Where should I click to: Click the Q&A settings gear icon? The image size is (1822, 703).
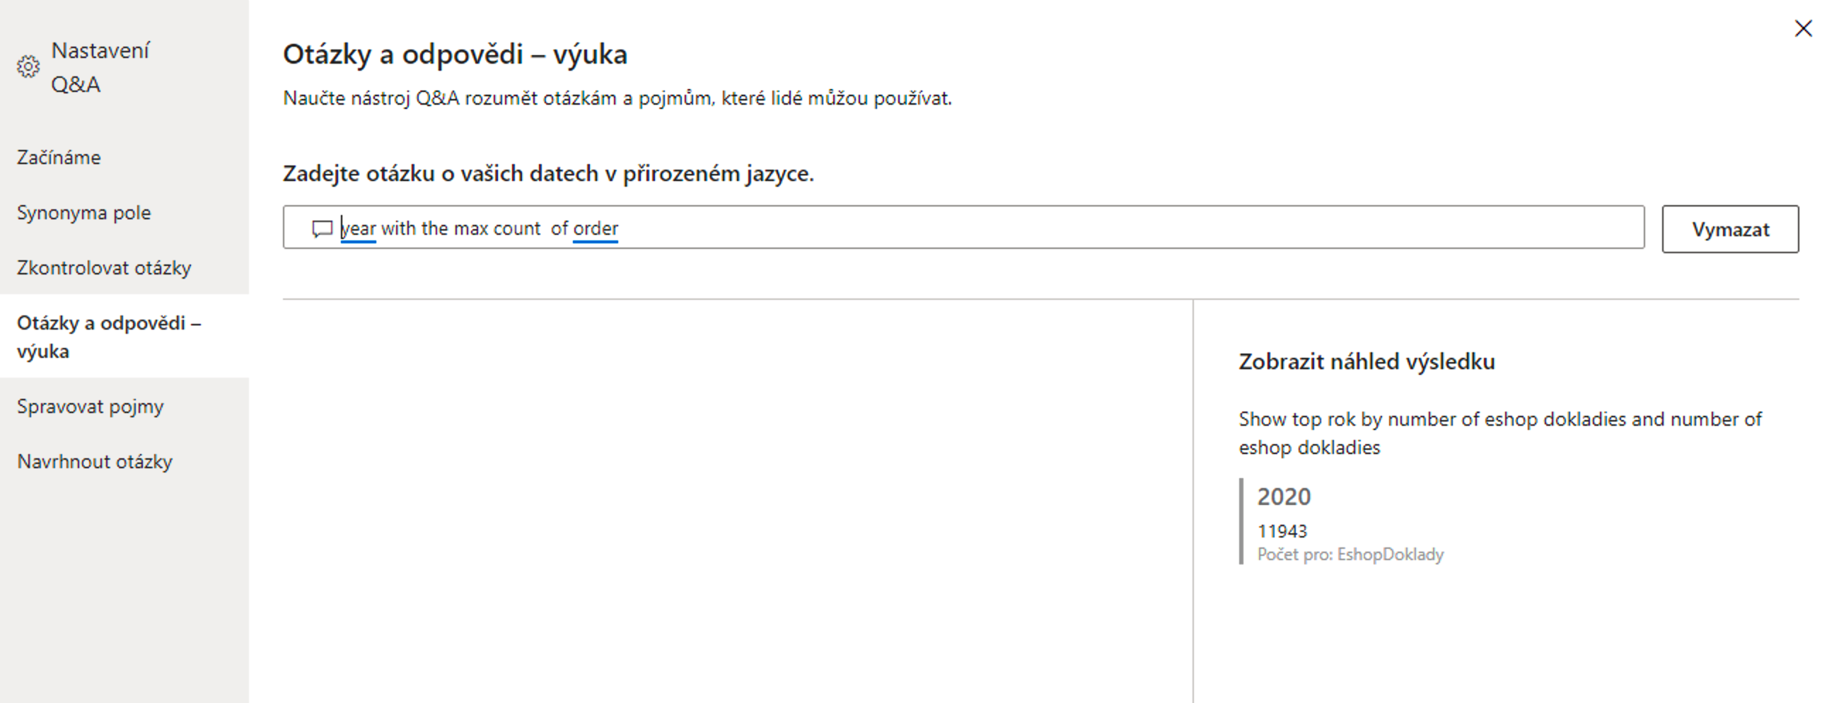(x=28, y=66)
